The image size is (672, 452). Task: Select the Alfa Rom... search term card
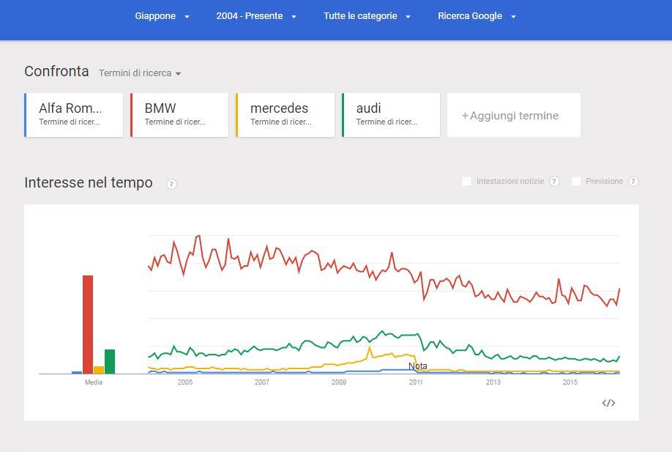[74, 115]
